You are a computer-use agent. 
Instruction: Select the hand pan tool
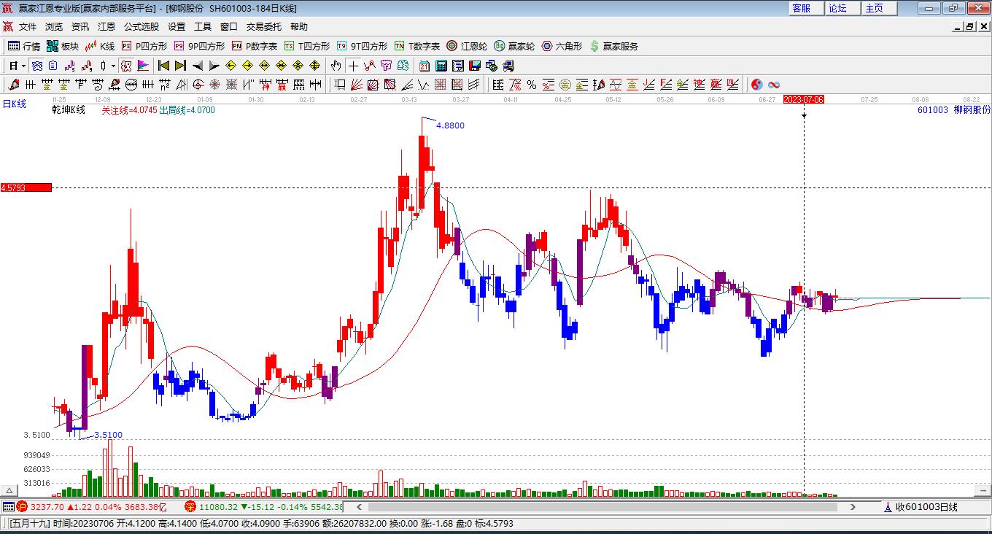[336, 66]
